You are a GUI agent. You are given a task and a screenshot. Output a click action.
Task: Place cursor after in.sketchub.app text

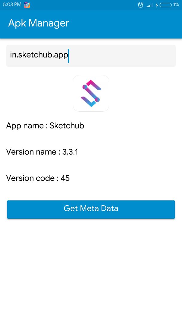69,55
